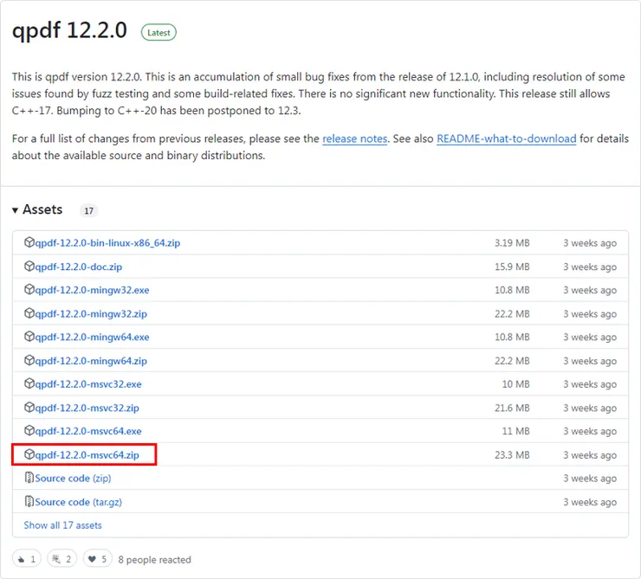Click the 15.9 MB file size
This screenshot has width=641, height=579.
[512, 267]
